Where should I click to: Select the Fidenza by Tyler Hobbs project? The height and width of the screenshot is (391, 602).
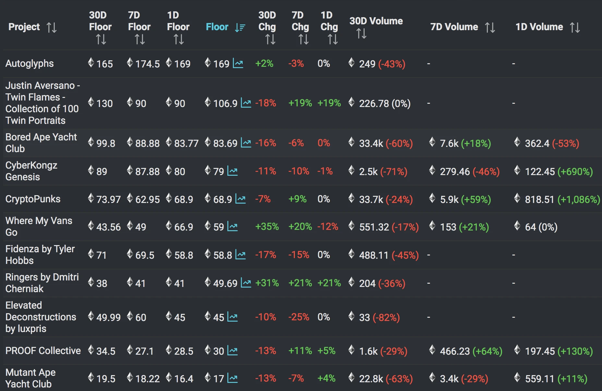(x=40, y=255)
